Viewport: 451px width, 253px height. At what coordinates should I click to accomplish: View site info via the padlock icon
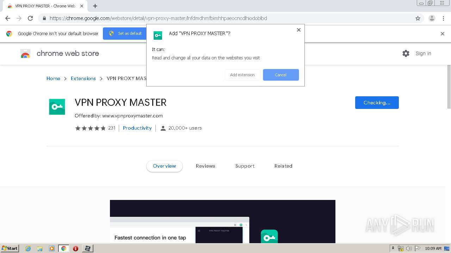click(x=44, y=18)
